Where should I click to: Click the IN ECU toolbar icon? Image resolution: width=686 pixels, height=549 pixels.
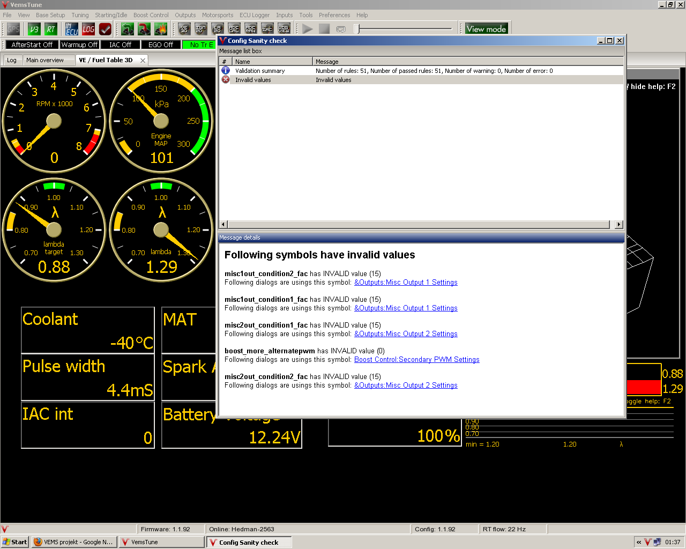(x=72, y=29)
